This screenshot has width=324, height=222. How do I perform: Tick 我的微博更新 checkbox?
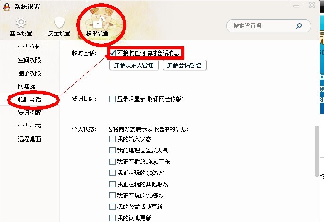tap(112, 218)
